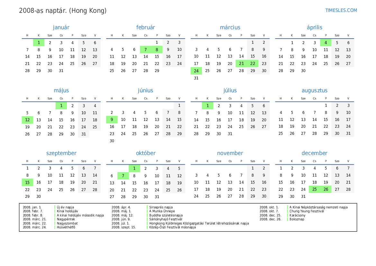Click legend entry "A Kínai Népköztársaság nemzeti napja"

pyautogui.click(x=318, y=207)
